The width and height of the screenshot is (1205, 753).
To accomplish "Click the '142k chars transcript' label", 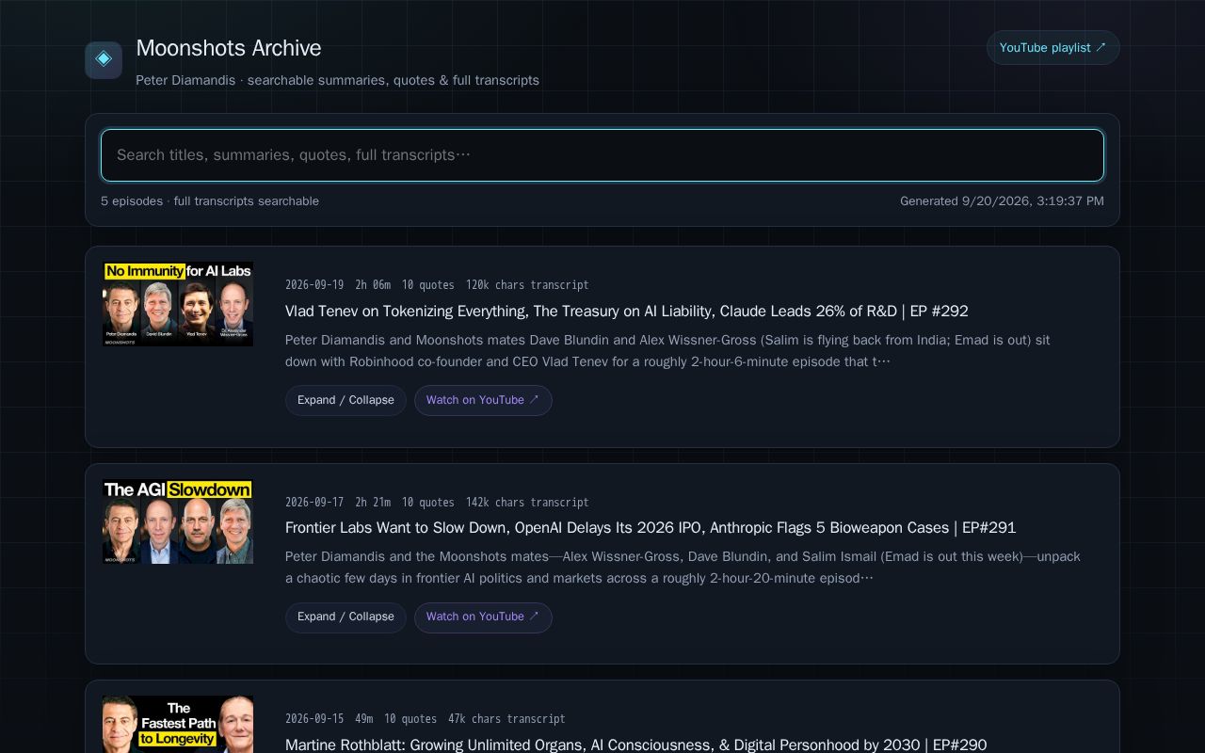I will 527,503.
